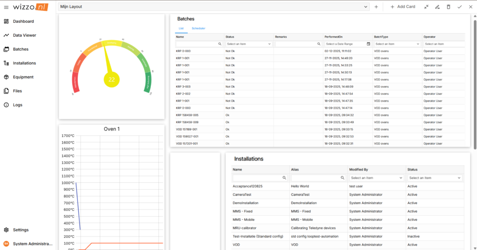Select batch row KRP 2-002
The image size is (477, 250).
[x=320, y=94]
